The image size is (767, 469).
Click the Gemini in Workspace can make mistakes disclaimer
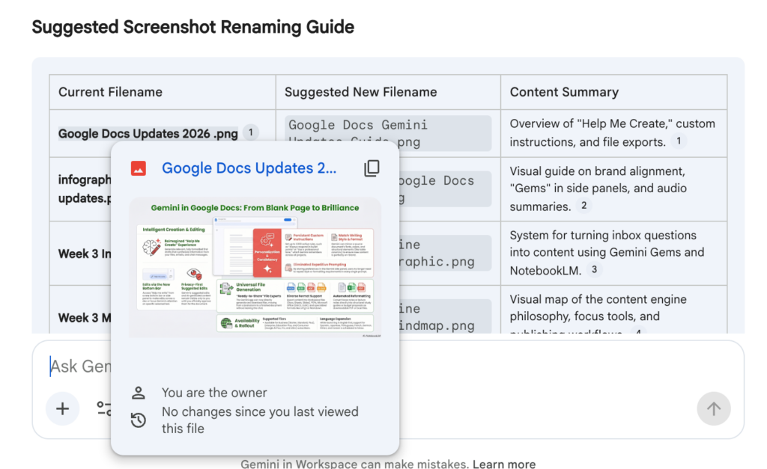click(x=354, y=464)
